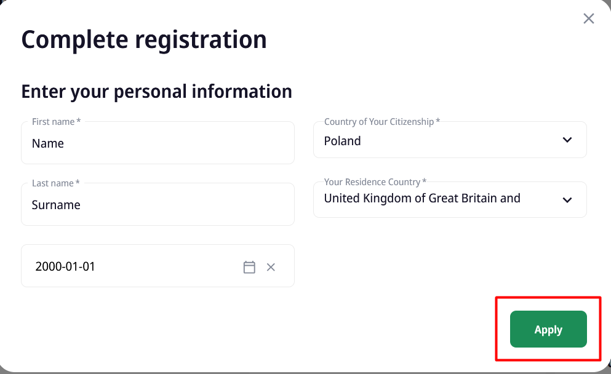Close the Complete registration dialog
This screenshot has width=611, height=374.
pos(589,18)
